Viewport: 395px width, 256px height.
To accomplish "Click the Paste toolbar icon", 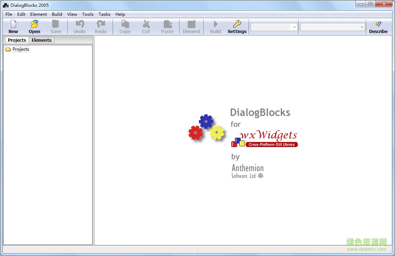I will (x=167, y=26).
